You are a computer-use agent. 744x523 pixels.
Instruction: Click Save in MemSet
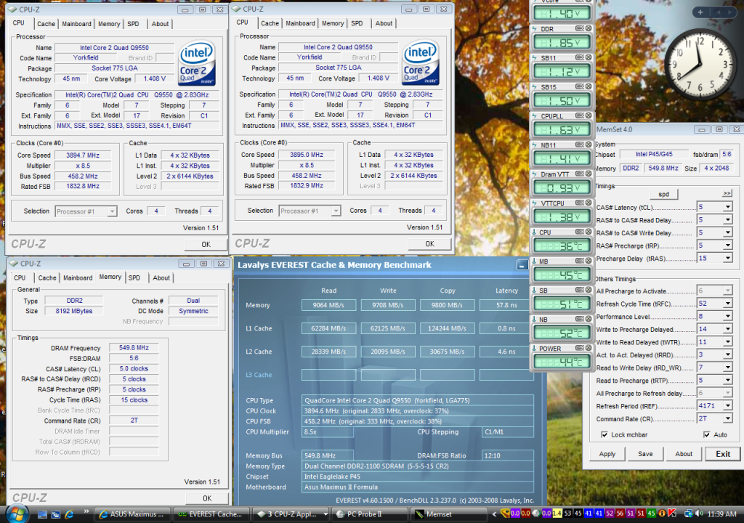(645, 454)
